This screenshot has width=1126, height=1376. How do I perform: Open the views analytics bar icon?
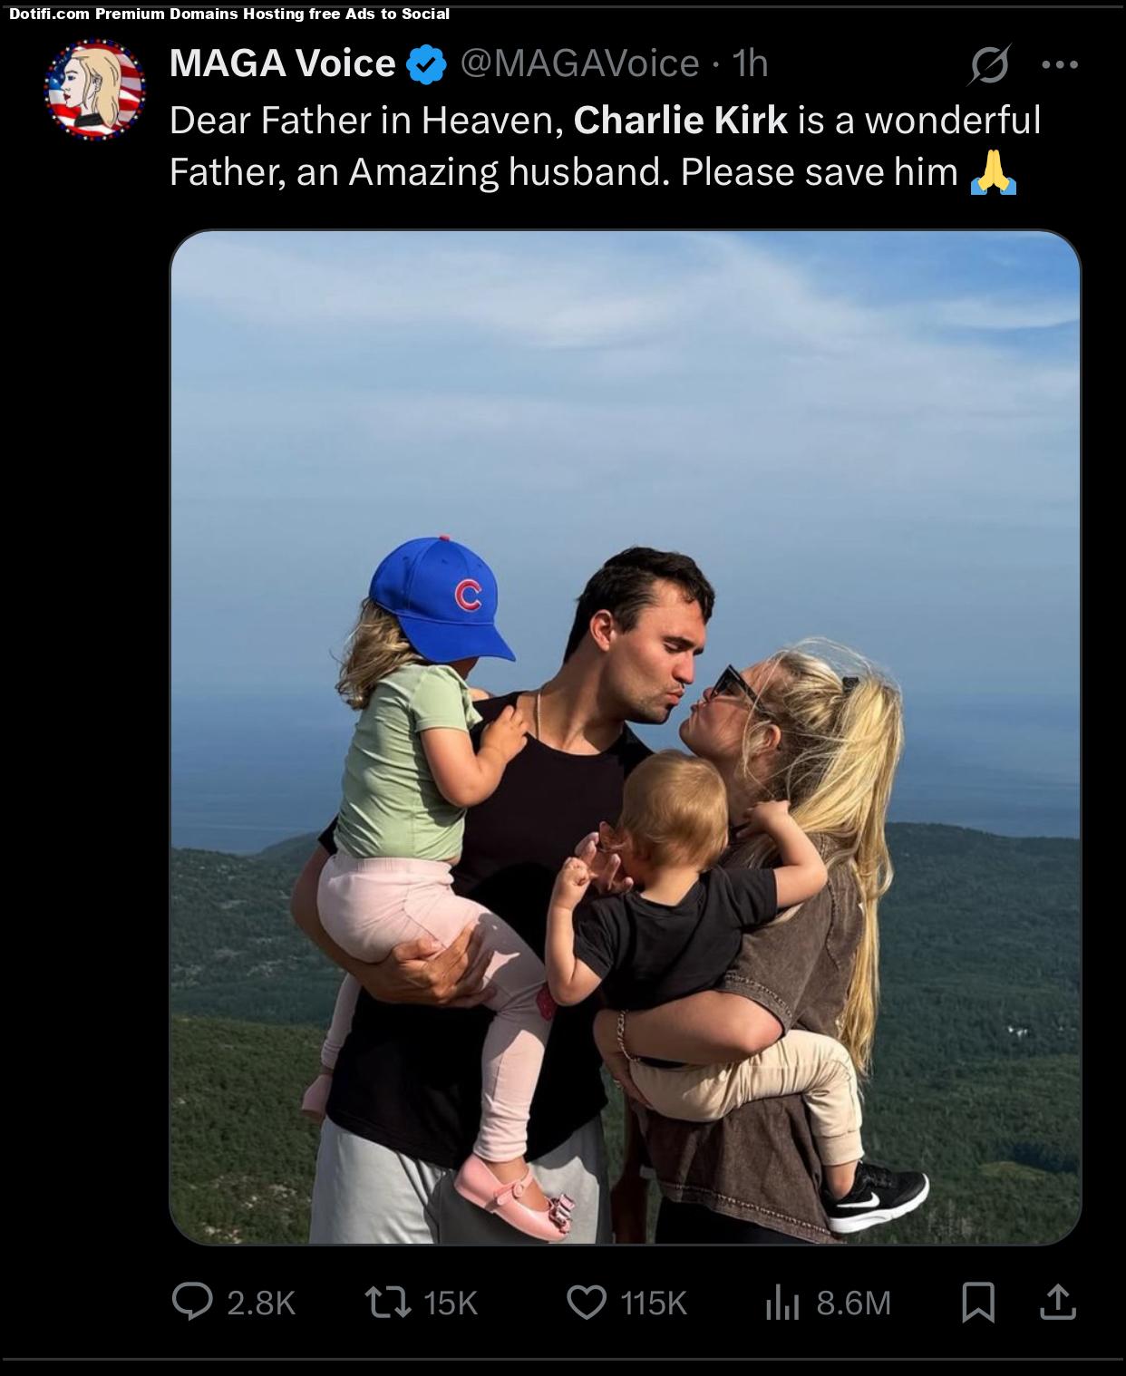(x=782, y=1303)
